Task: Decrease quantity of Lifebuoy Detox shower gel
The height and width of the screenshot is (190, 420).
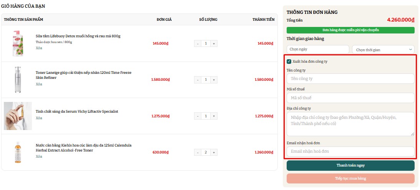Action: (x=198, y=43)
